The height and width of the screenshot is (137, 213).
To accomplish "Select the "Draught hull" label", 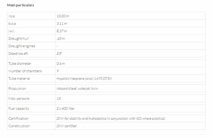I will pos(18,39).
